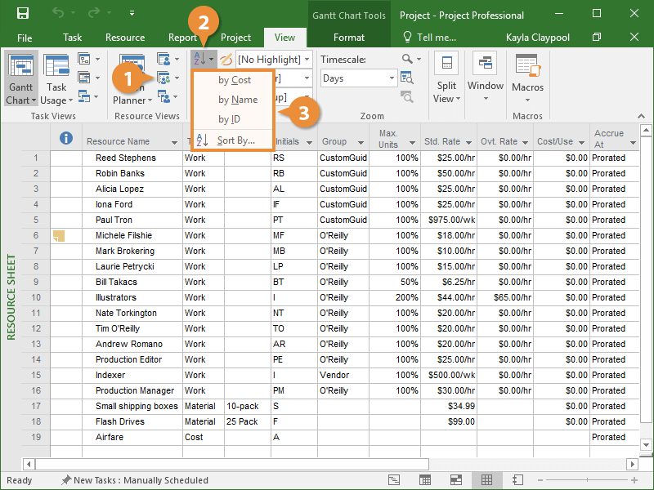Click the Zoom magnifier icon

pyautogui.click(x=407, y=59)
